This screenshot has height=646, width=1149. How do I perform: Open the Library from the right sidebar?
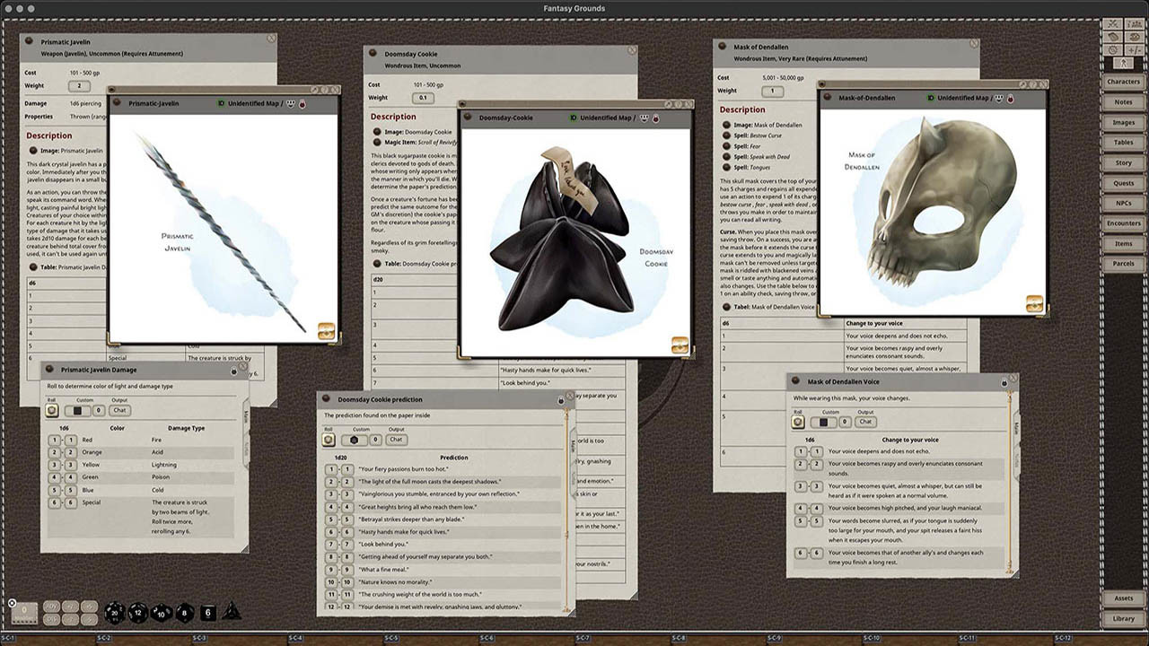[1124, 618]
